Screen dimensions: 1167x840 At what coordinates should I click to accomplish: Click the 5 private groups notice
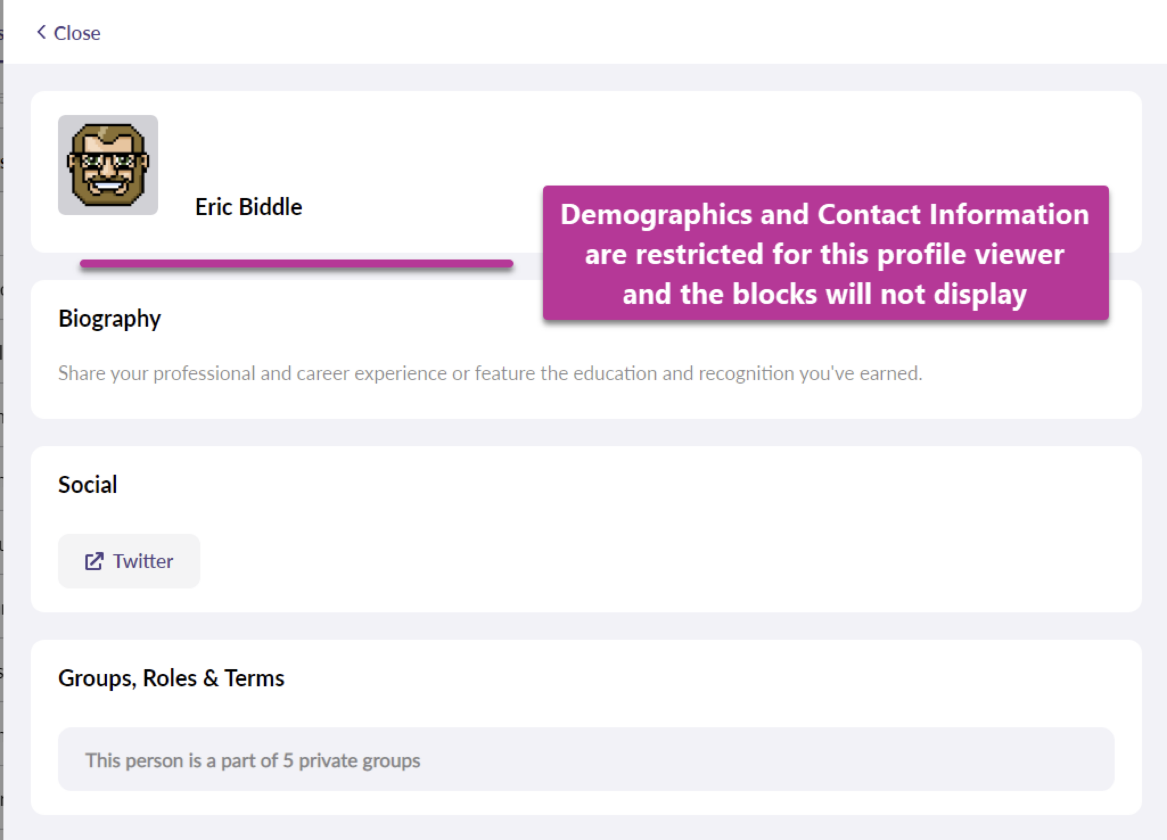point(253,760)
